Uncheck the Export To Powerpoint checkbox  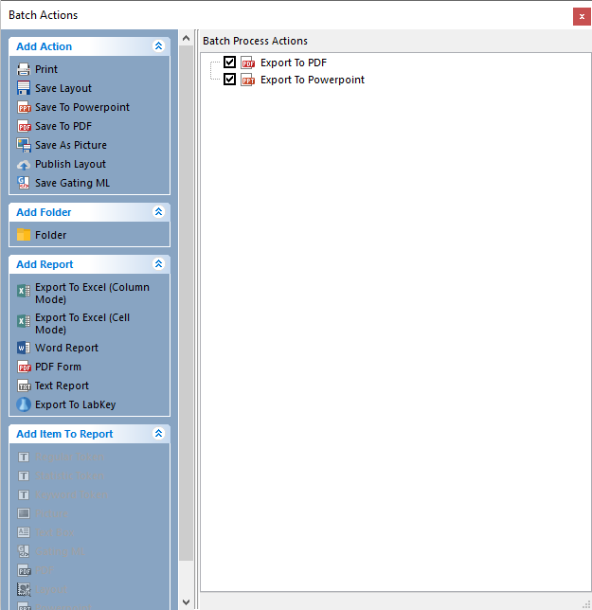pyautogui.click(x=229, y=80)
